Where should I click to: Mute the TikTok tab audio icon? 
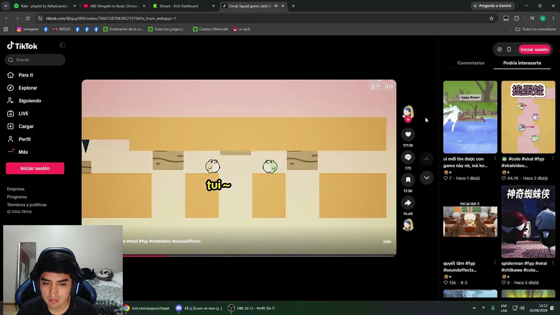(276, 6)
